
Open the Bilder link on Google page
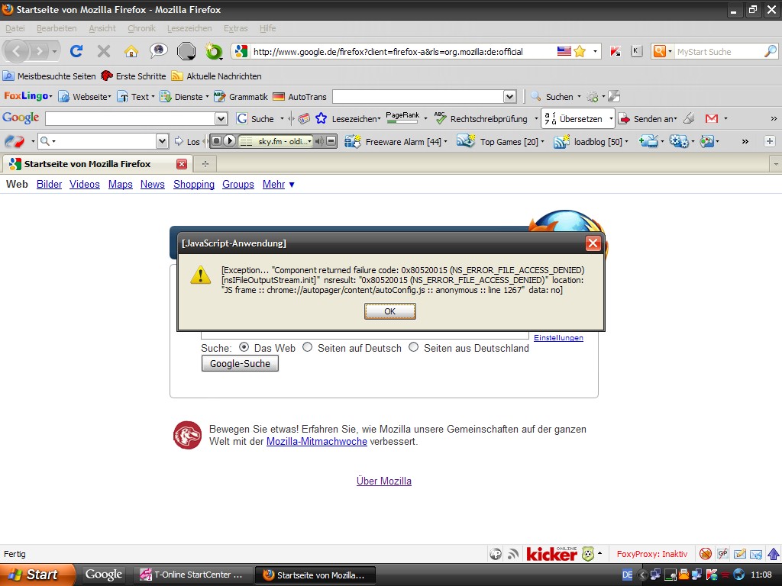(50, 185)
